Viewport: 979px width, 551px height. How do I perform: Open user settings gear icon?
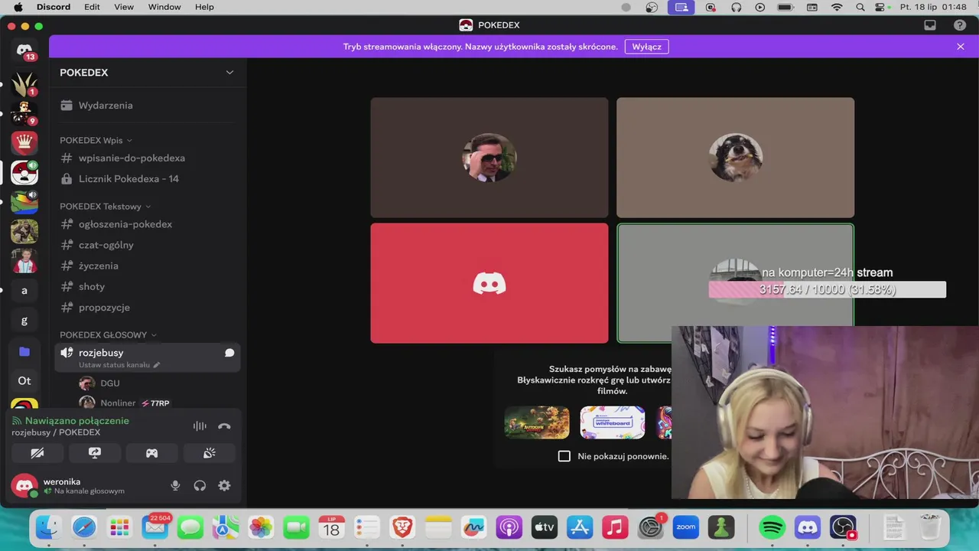click(x=224, y=485)
